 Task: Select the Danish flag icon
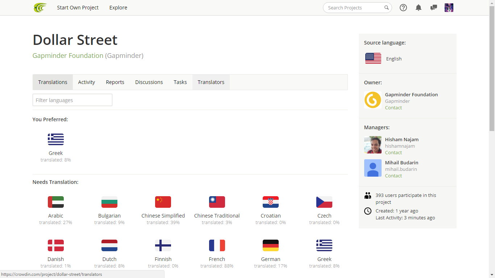pos(56,245)
